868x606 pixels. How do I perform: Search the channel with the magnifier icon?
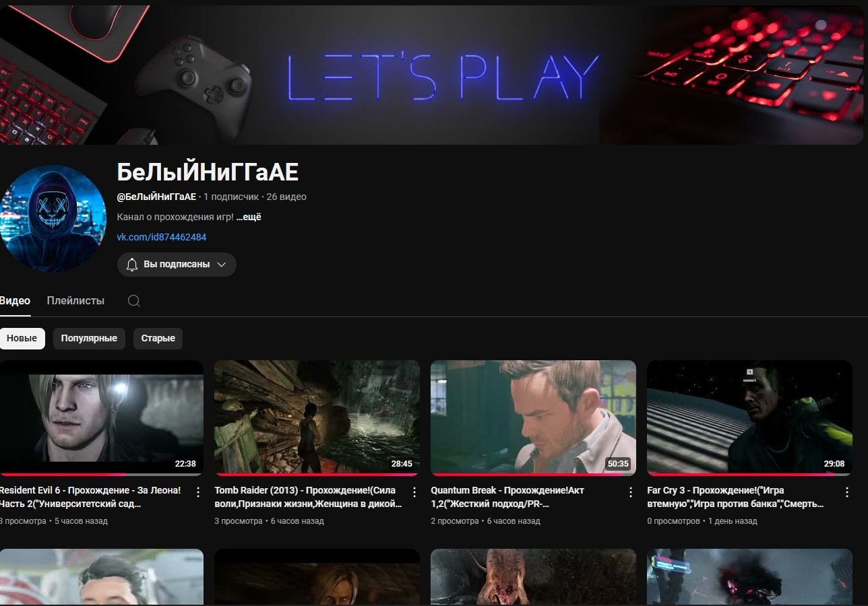134,301
